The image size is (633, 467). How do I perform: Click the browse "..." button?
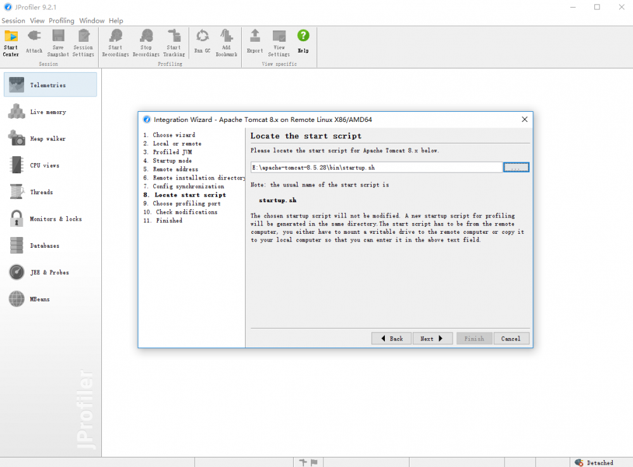click(x=516, y=167)
